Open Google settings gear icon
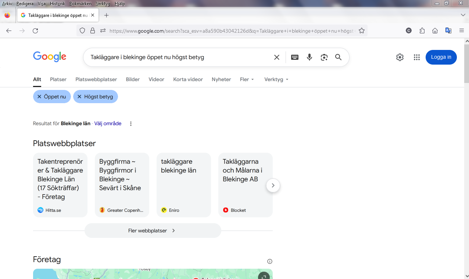The height and width of the screenshot is (279, 469). pyautogui.click(x=400, y=57)
